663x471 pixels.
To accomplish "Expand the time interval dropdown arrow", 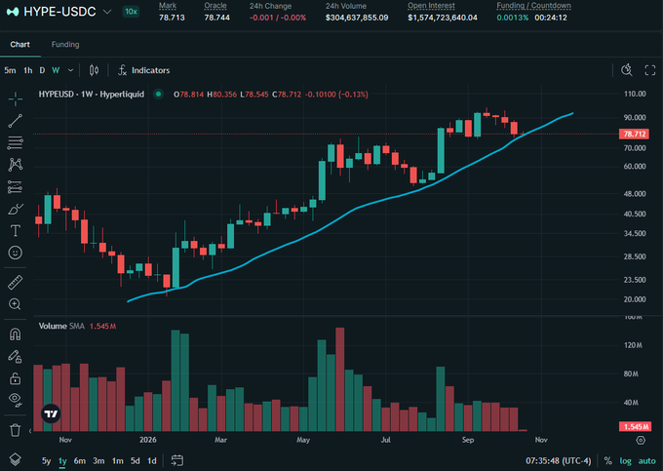I will click(70, 70).
